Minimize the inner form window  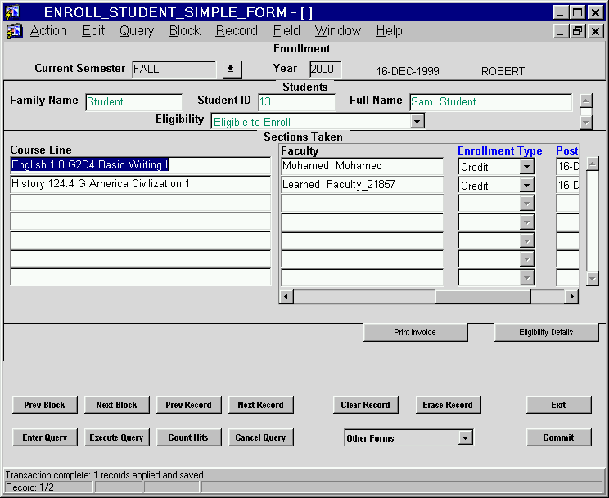[561, 31]
